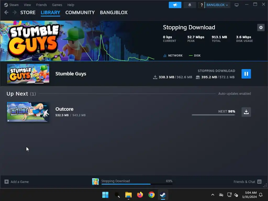Click the Up Next heading
This screenshot has width=268, height=201.
point(17,94)
